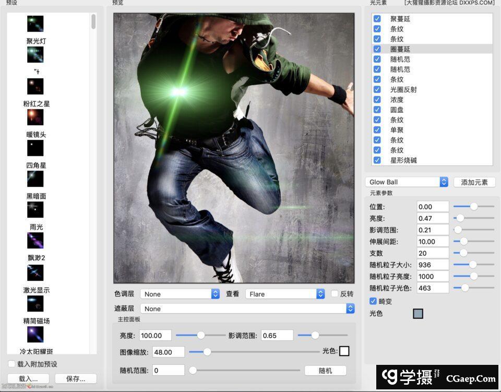Toggle the 畸变 checkbox
501x392 pixels.
[373, 301]
